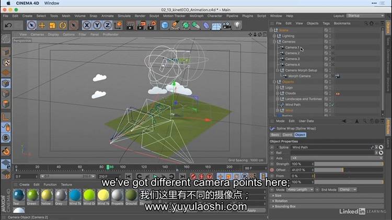Screen dimensions: 392x220
Task: Select the Rotate tool
Action: [x=63, y=25]
